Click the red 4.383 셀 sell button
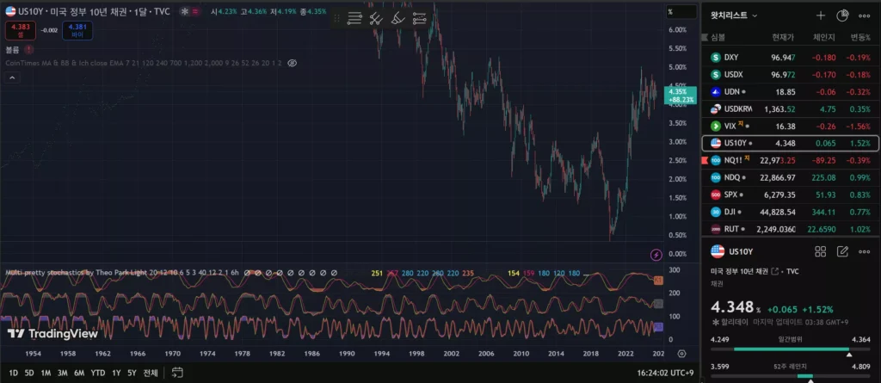This screenshot has width=881, height=383. click(21, 30)
